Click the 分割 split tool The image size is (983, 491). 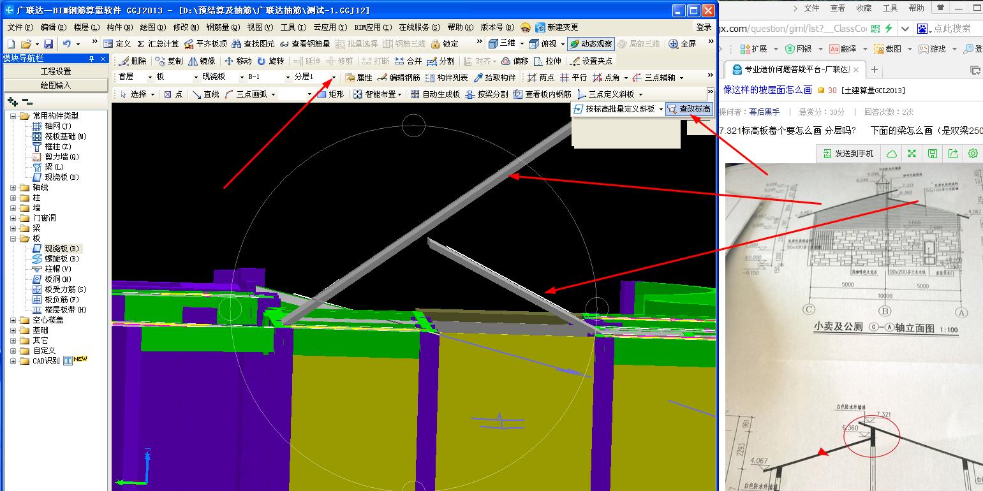[441, 61]
